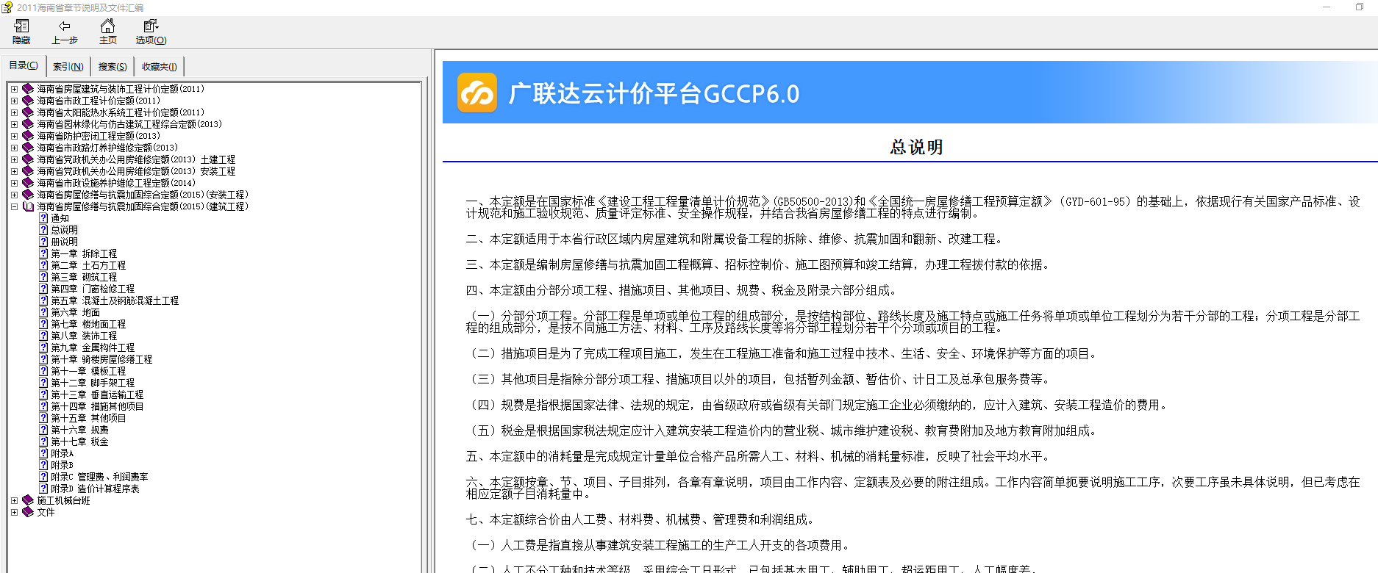Click page icon beside 附录A
This screenshot has width=1378, height=573.
coord(43,453)
